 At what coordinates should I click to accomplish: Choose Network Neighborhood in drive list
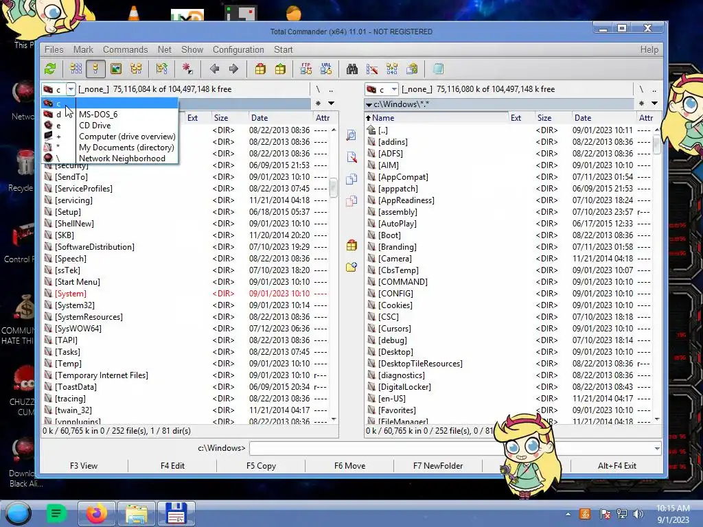click(x=110, y=159)
